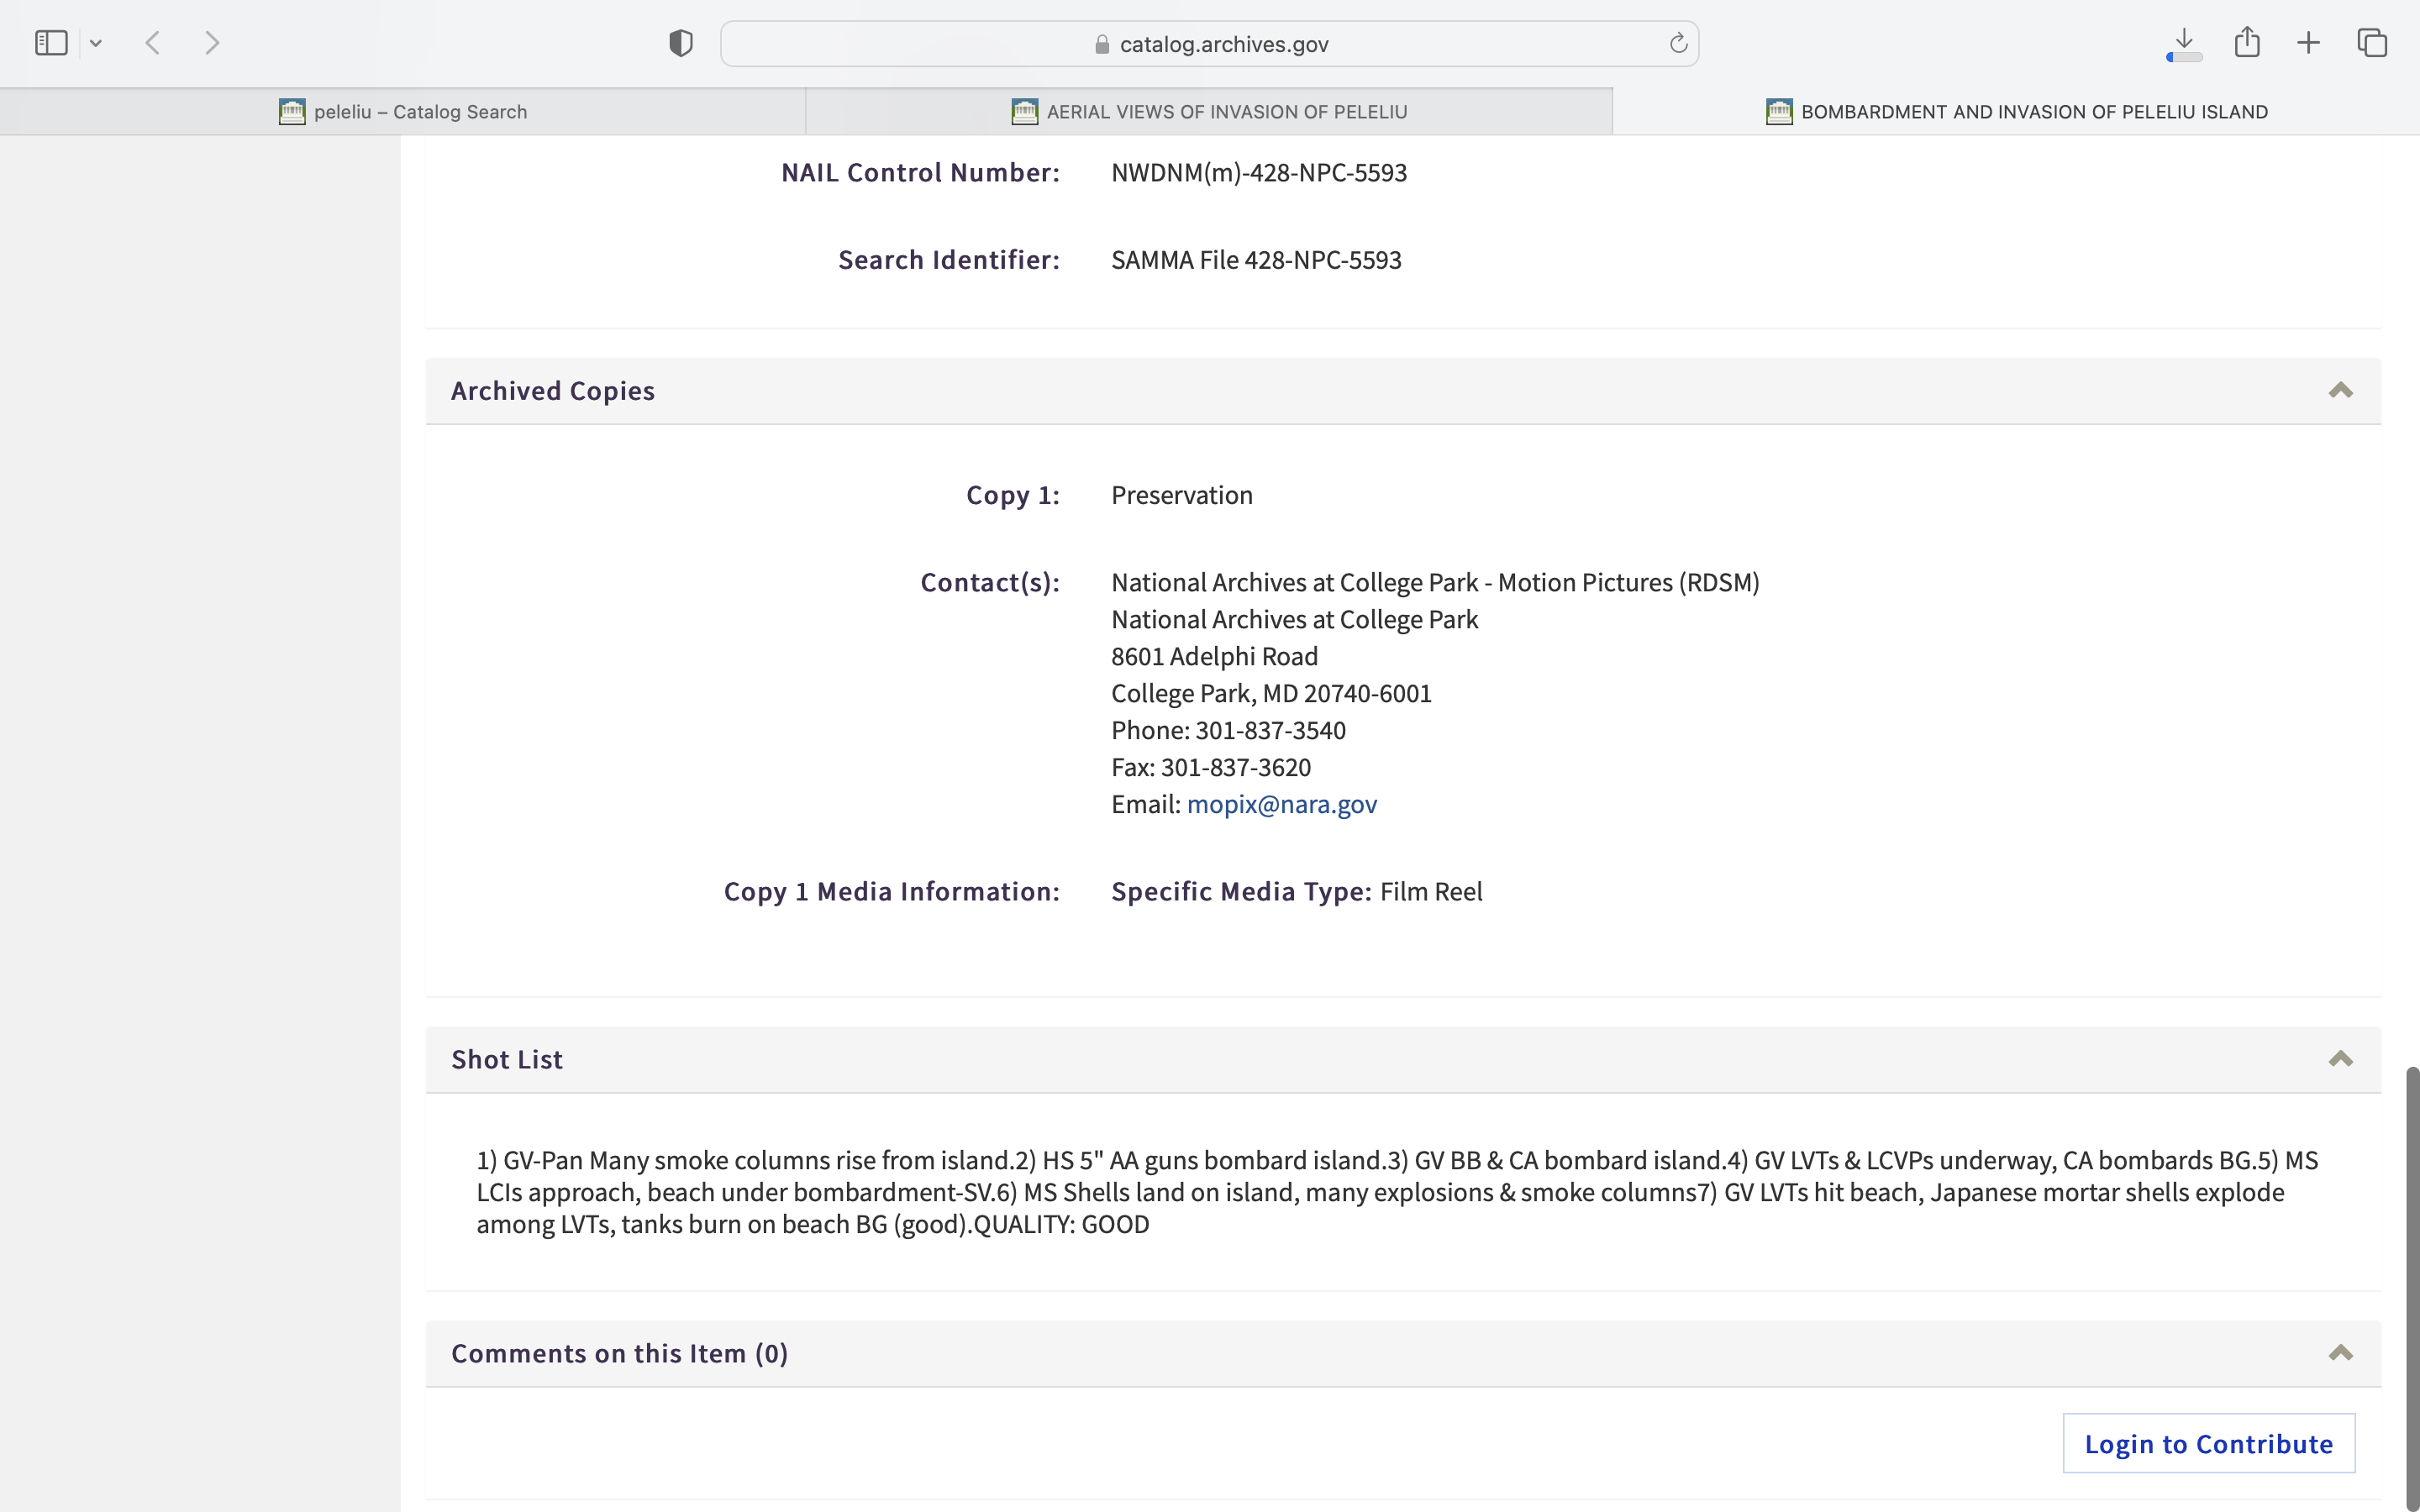Collapse the Archived Copies section
Image resolution: width=2420 pixels, height=1512 pixels.
(2340, 391)
